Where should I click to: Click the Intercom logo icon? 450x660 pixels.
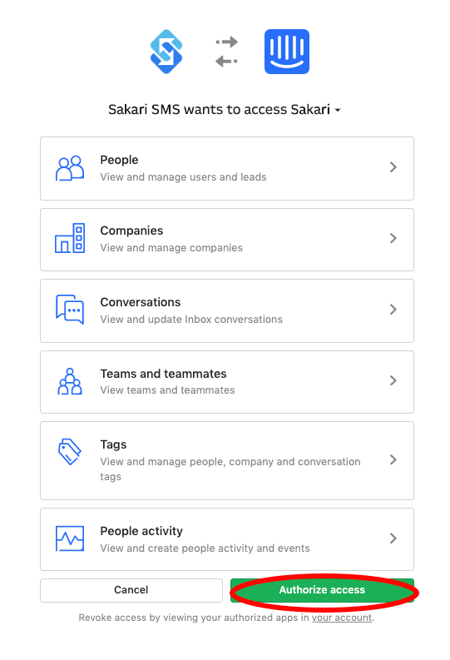pos(287,52)
